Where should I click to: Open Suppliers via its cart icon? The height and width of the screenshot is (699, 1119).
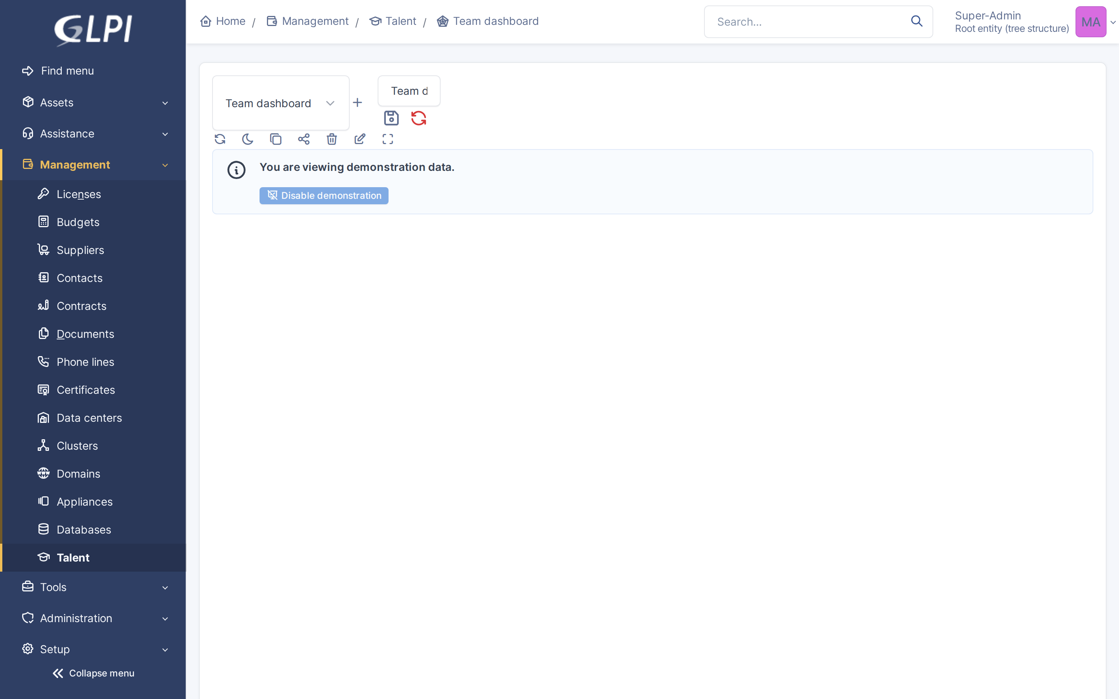[44, 250]
